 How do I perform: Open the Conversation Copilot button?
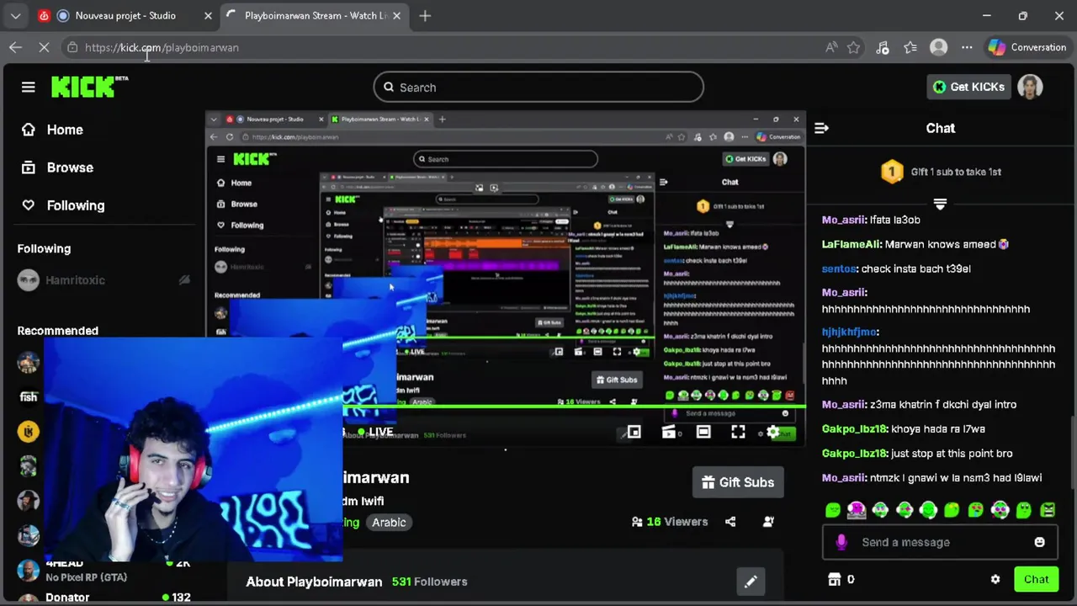click(1027, 47)
